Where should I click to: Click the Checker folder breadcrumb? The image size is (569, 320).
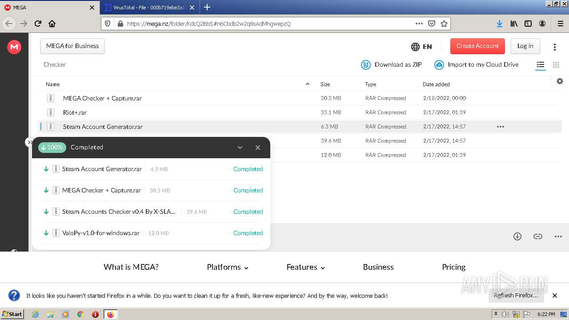pos(55,65)
